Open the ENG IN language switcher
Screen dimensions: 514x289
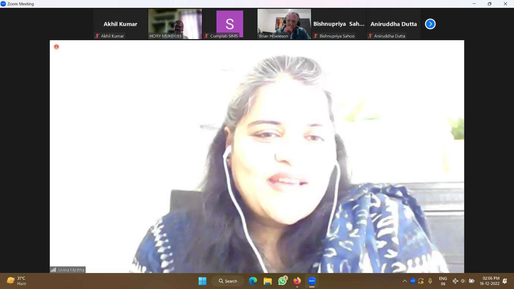pyautogui.click(x=443, y=281)
